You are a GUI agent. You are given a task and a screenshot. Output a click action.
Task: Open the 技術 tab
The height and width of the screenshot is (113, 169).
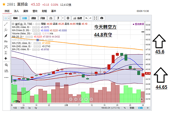tap(7, 11)
